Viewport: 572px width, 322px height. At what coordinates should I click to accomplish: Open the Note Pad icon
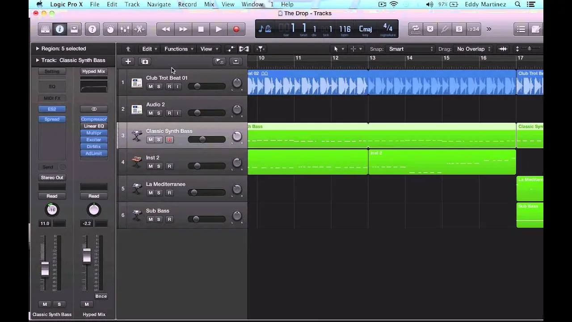(536, 29)
